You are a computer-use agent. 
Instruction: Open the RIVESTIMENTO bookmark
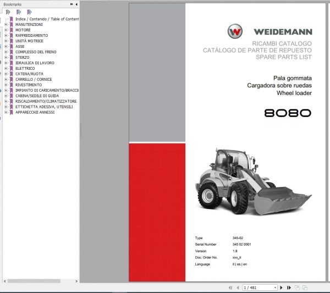pyautogui.click(x=29, y=85)
